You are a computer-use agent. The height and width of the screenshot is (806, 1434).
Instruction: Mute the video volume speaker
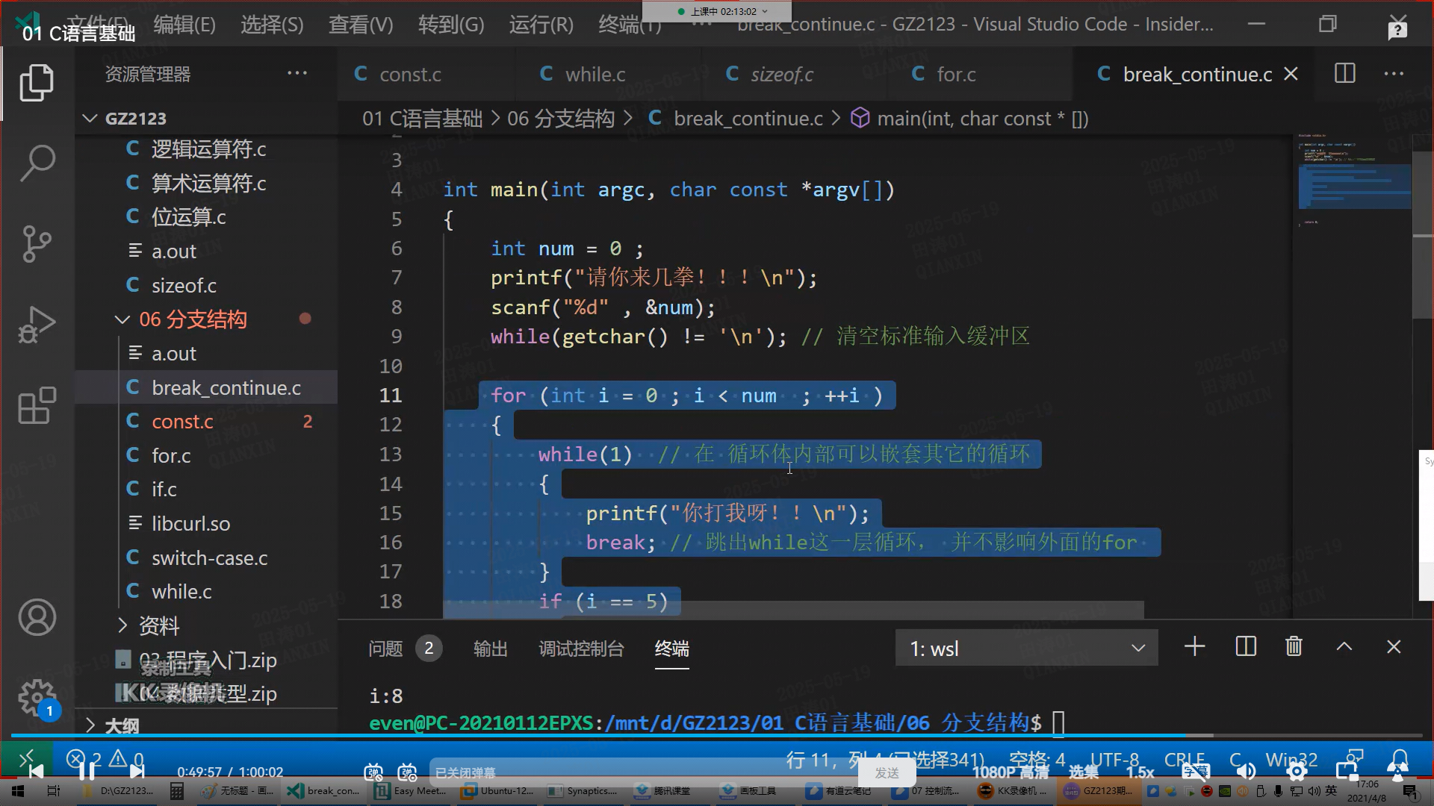pos(1245,772)
